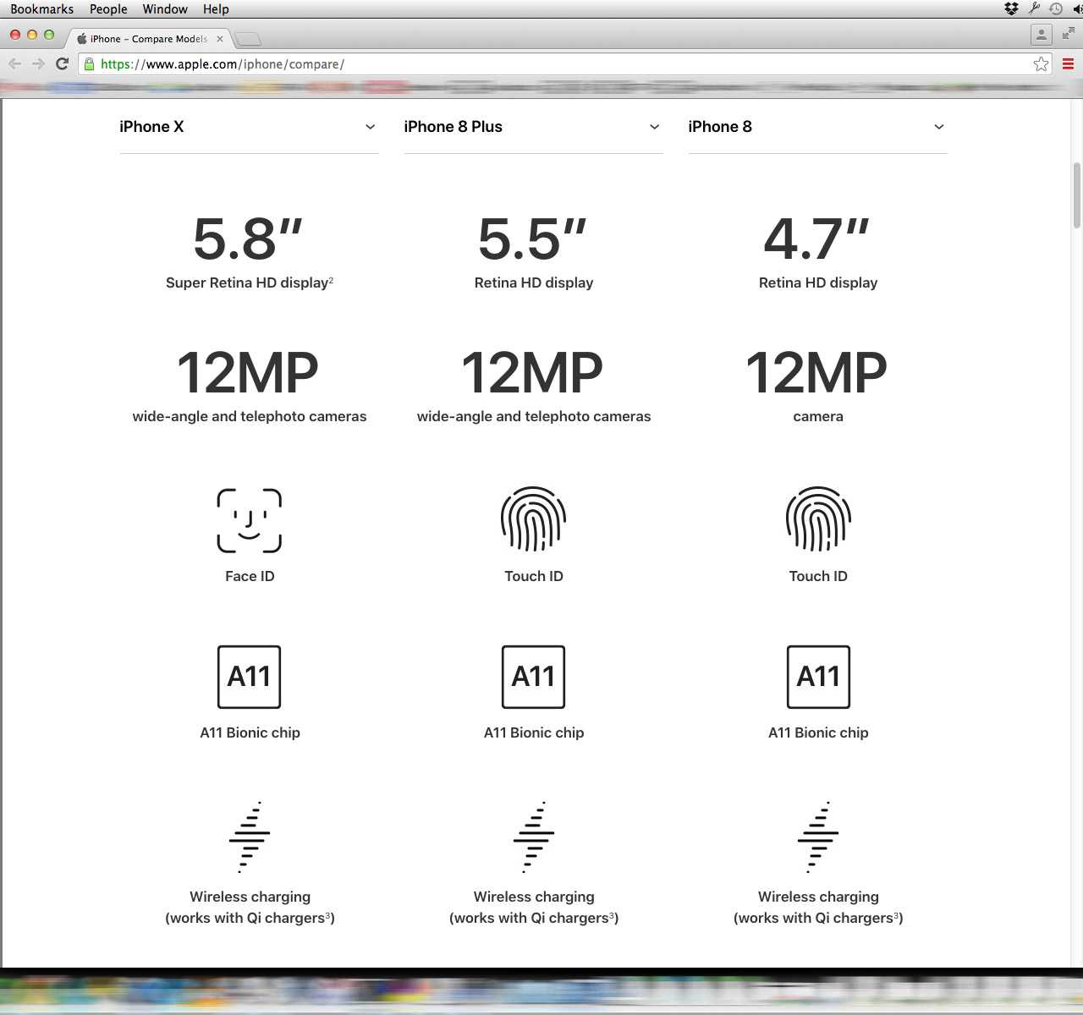Image resolution: width=1083 pixels, height=1015 pixels.
Task: Expand the iPhone X model dropdown
Action: point(370,127)
